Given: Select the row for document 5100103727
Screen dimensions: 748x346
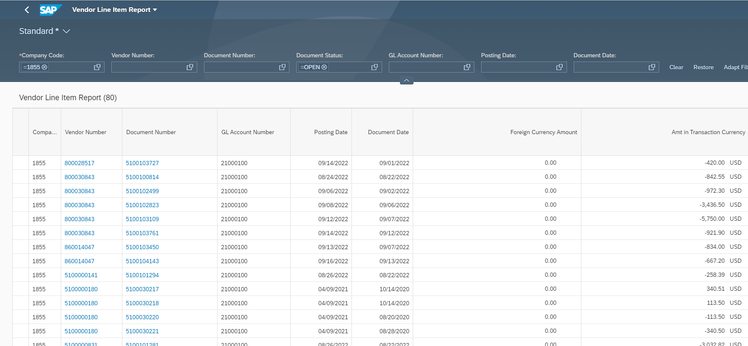Looking at the screenshot, I should point(21,163).
